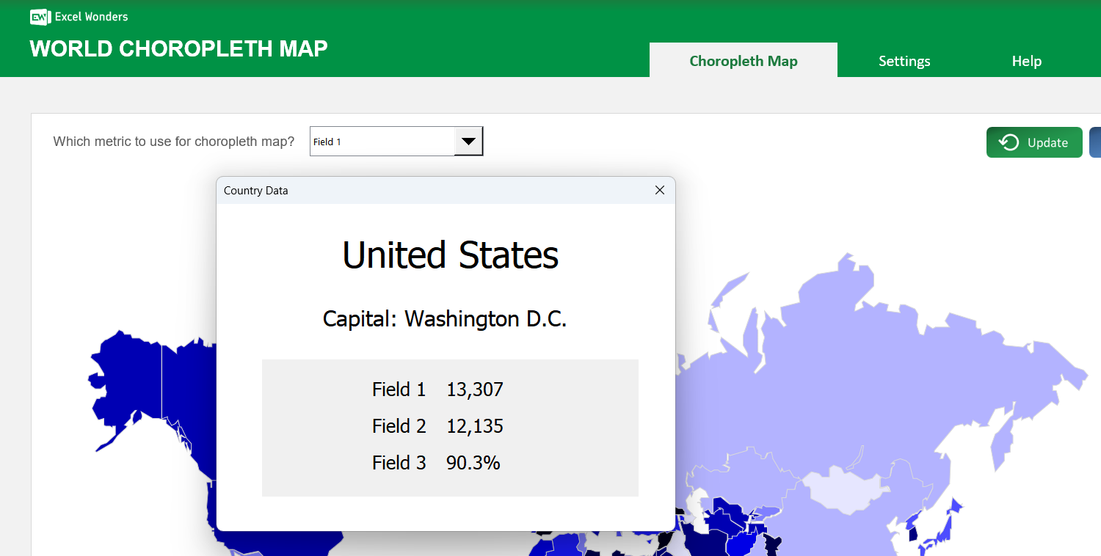Click the question text about choropleth metric
1101x556 pixels.
(x=173, y=141)
